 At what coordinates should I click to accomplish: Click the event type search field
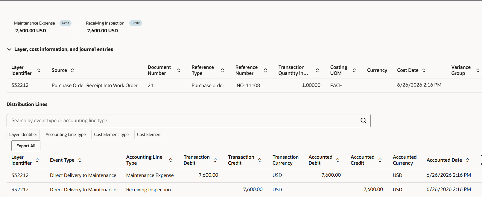click(x=183, y=121)
